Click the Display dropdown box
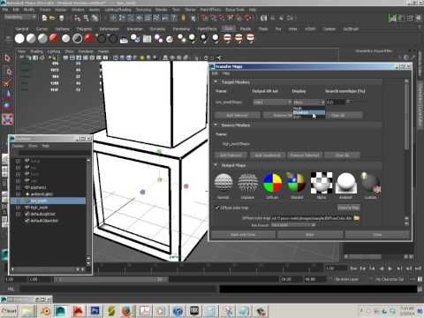 (309, 102)
